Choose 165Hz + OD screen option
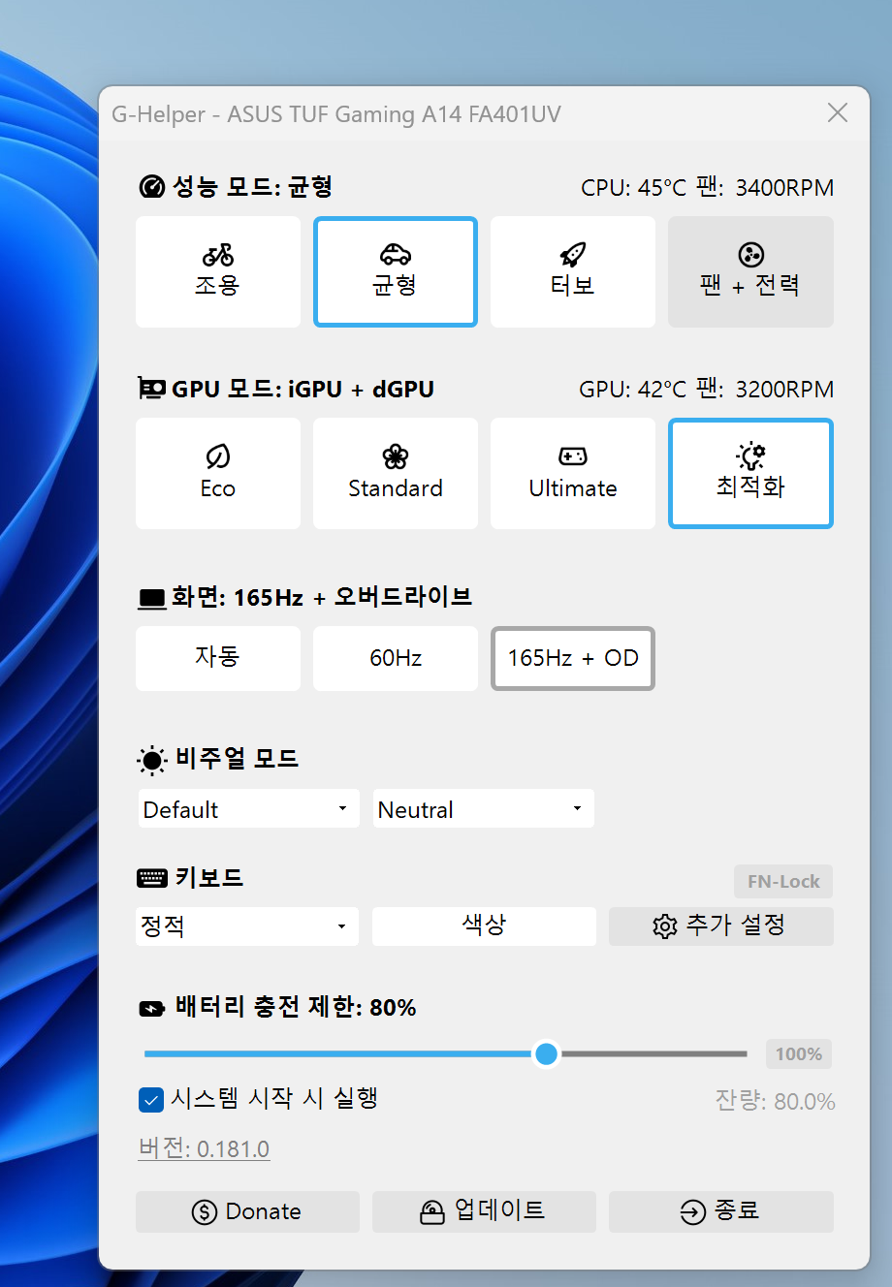This screenshot has height=1287, width=892. tap(573, 658)
